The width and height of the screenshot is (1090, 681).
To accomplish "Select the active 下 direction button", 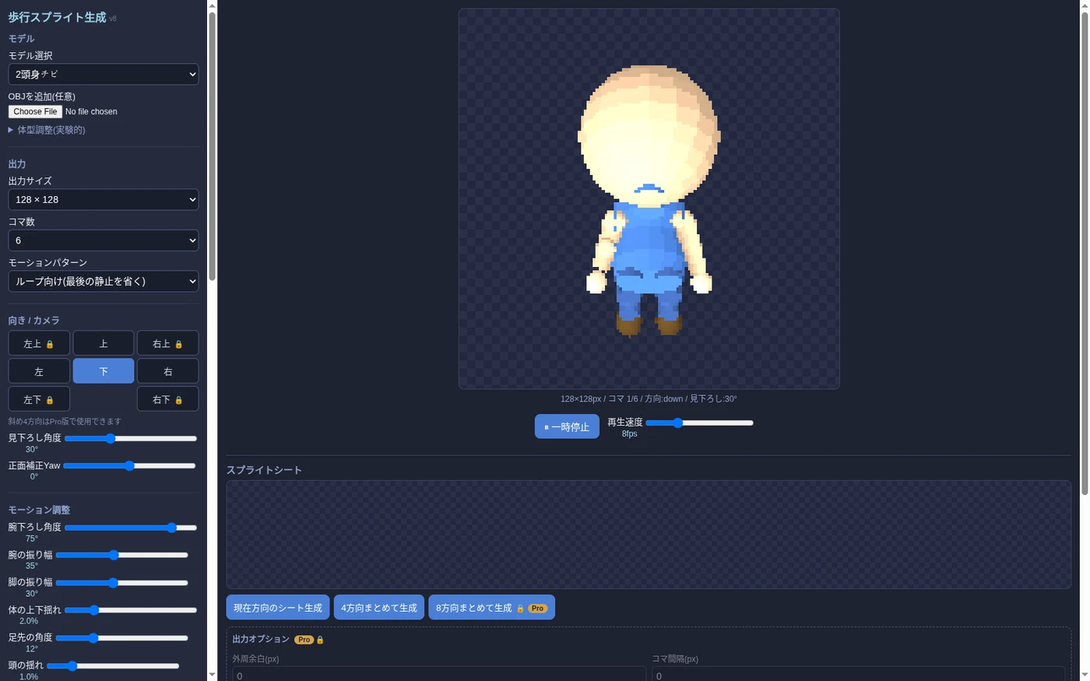I will pos(104,371).
